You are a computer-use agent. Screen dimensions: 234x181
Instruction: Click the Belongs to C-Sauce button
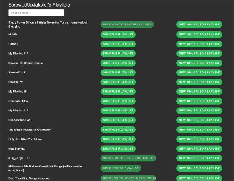tap(121, 168)
